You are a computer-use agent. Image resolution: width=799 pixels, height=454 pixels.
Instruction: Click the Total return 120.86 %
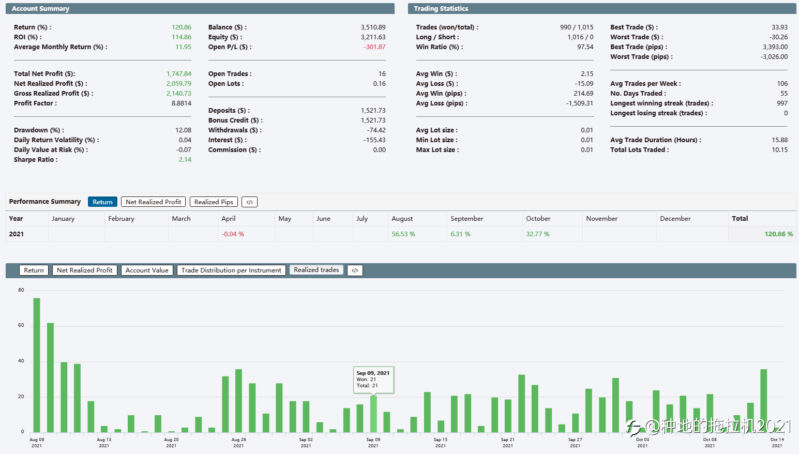pyautogui.click(x=778, y=234)
